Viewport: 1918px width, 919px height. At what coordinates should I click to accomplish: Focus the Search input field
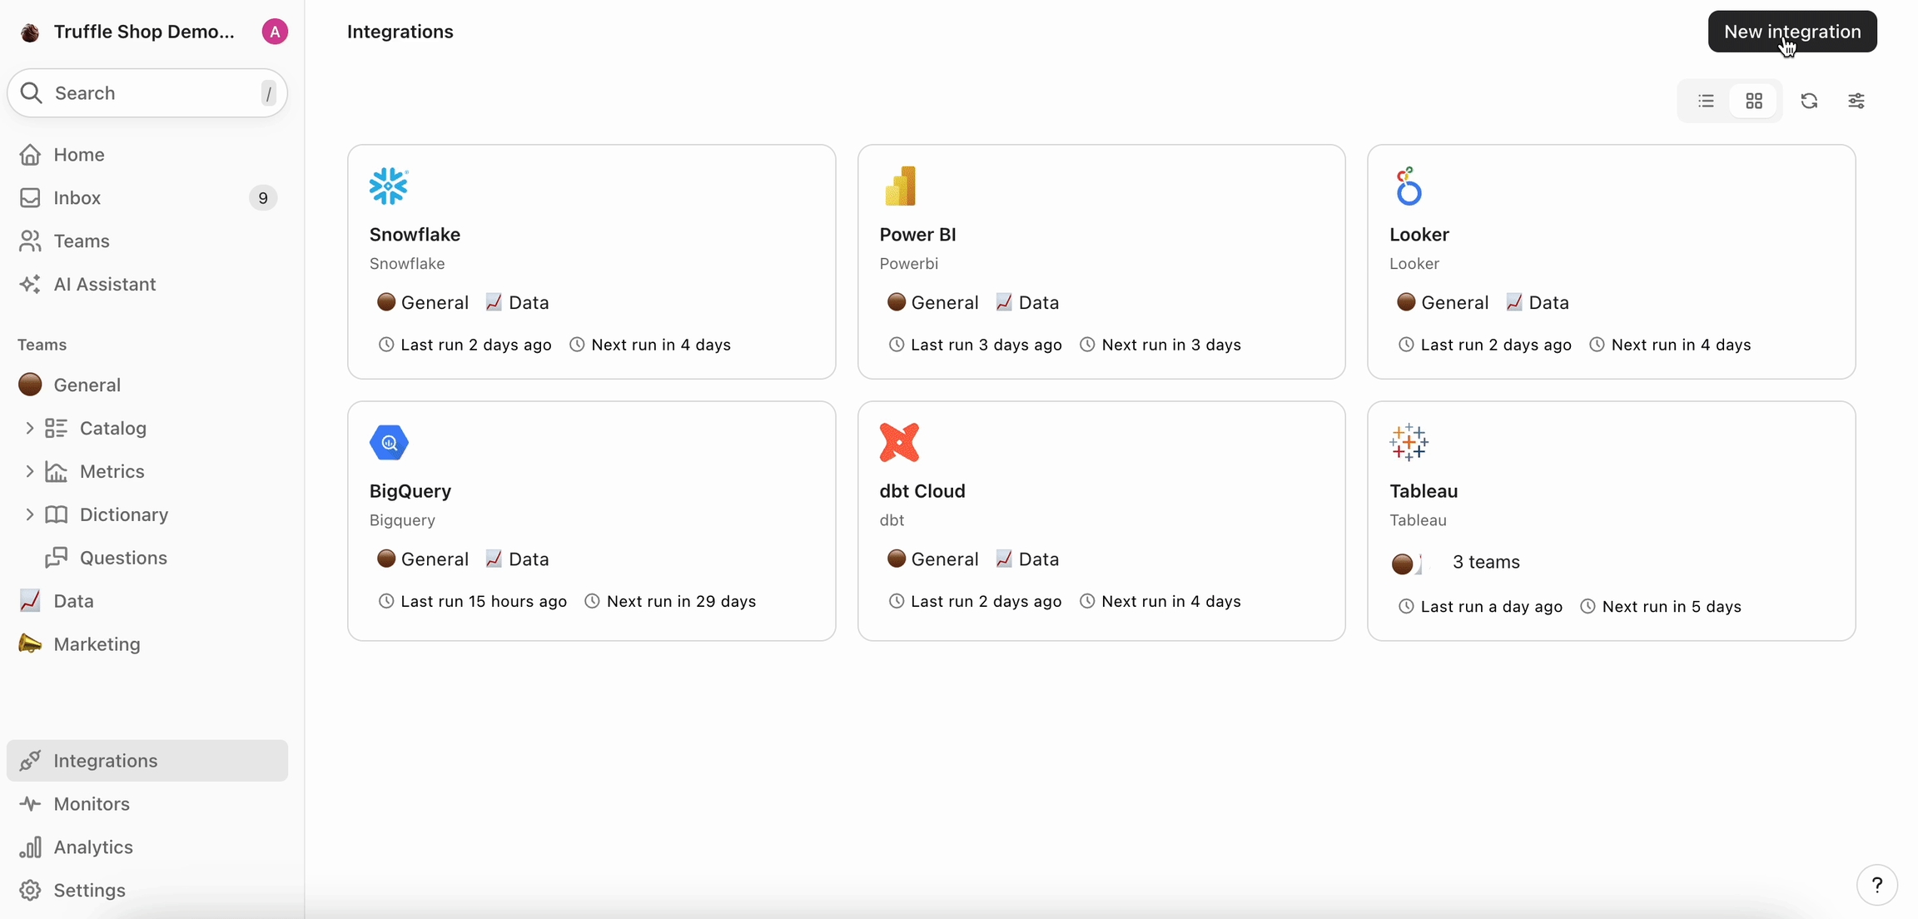point(150,93)
